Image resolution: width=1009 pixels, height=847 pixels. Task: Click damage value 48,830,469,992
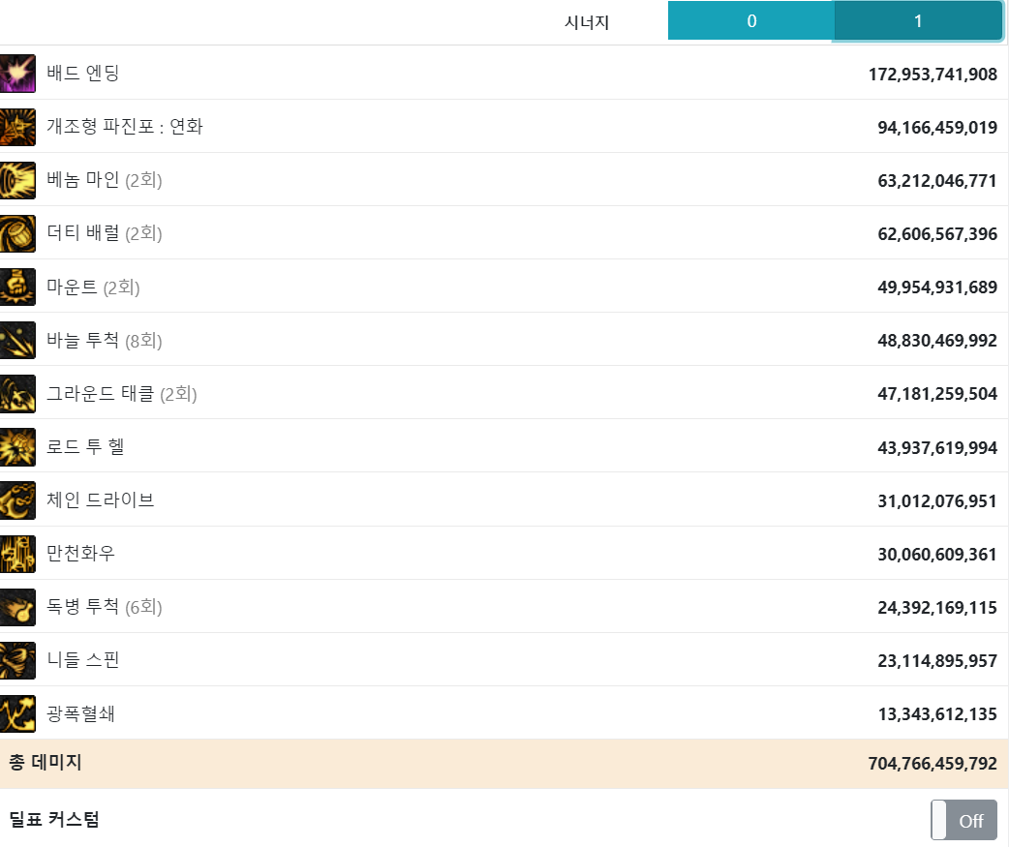(x=937, y=341)
